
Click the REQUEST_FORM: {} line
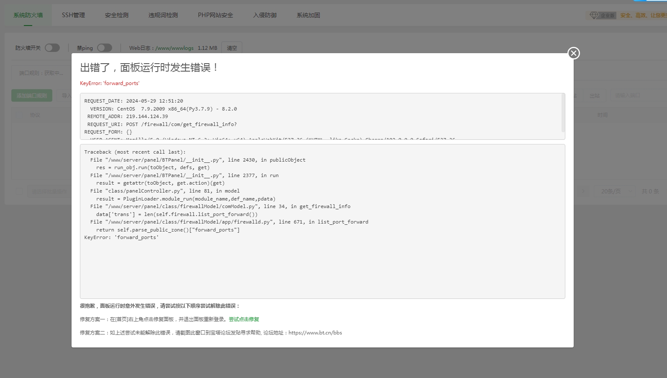point(108,132)
